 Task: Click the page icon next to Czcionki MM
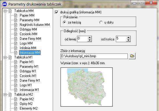[x=16, y=34]
